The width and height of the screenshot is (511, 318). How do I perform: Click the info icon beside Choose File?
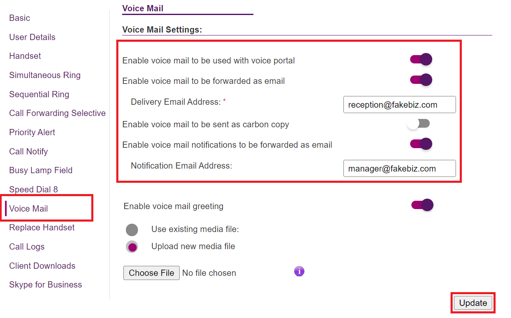(x=299, y=271)
